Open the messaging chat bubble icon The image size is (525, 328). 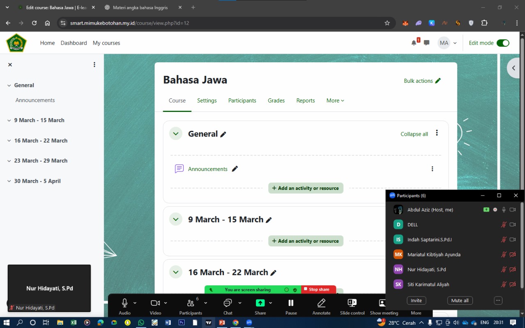427,43
